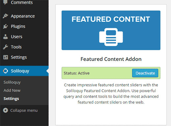
Task: Click the Featured Content slider graphic icon
Action: pyautogui.click(x=111, y=37)
